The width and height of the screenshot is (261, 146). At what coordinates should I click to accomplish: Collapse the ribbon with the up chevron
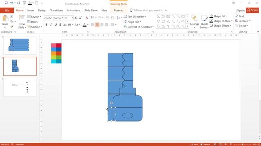tap(258, 32)
